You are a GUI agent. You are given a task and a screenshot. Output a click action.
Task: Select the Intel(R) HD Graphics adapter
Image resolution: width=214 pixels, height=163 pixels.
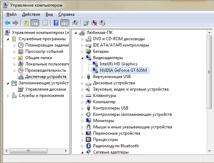[118, 64]
